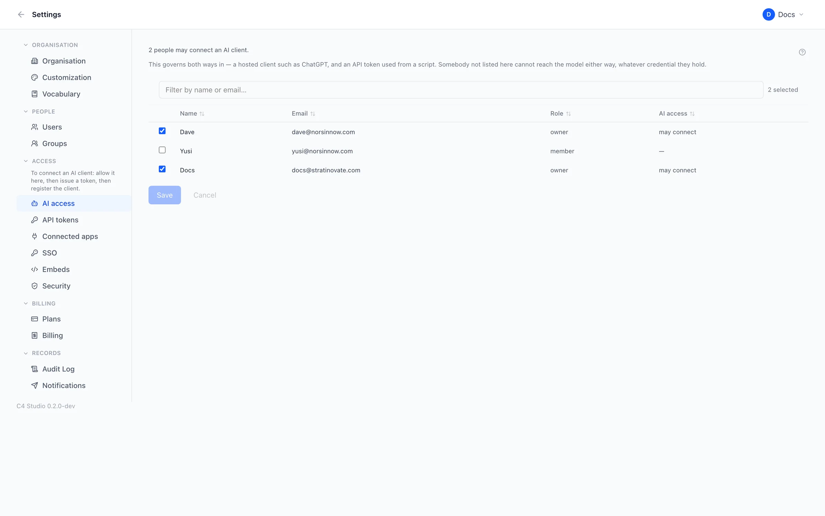The width and height of the screenshot is (825, 516).
Task: Sort the table by Email column
Action: coord(304,114)
